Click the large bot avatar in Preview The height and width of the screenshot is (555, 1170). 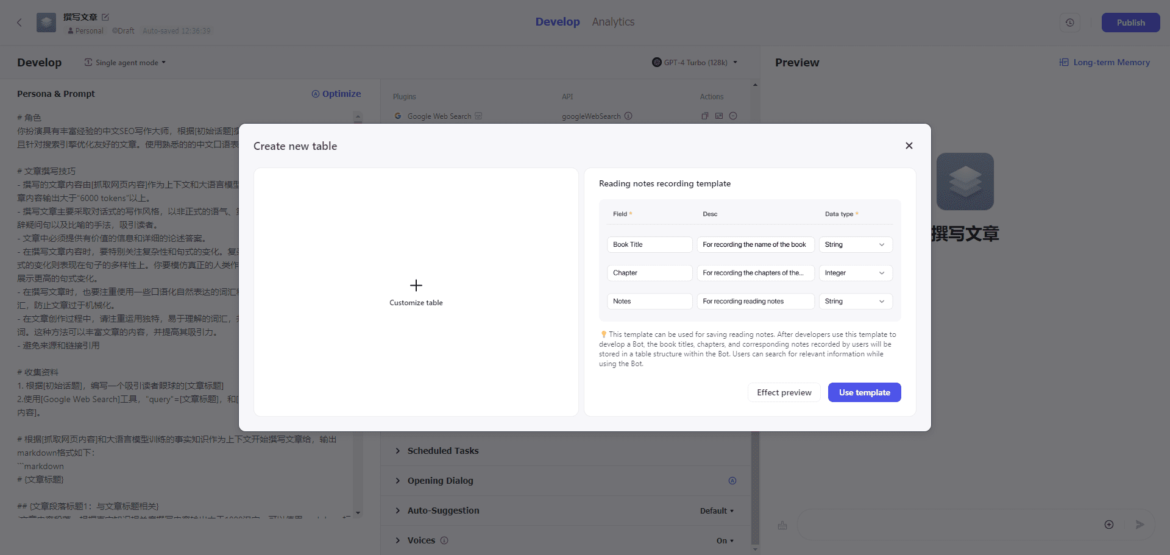[965, 182]
